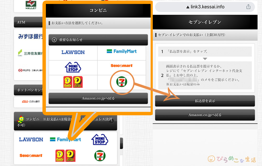This screenshot has width=262, height=166.
Task: Pick Seicomart in the コンビニ popup
Action: [122, 66]
